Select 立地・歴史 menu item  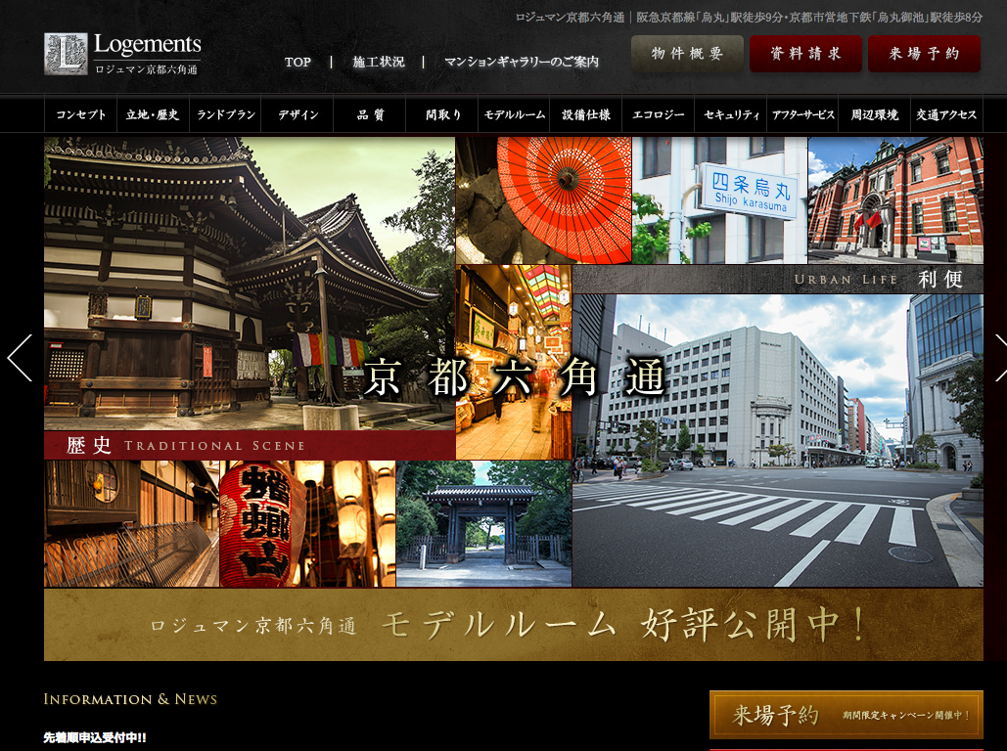[153, 114]
